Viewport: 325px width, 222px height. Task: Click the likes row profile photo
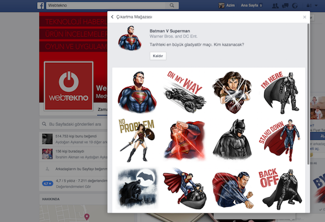click(47, 139)
